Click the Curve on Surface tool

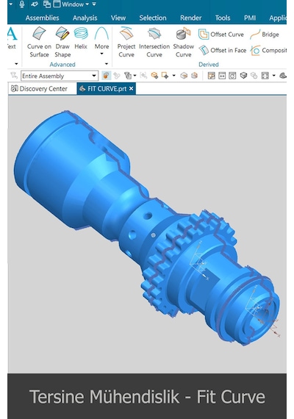(x=39, y=42)
